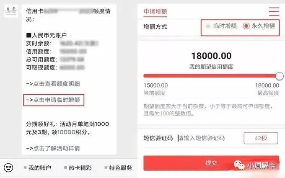Open the 特色服务 menu icon
This screenshot has width=285, height=178.
(106, 168)
